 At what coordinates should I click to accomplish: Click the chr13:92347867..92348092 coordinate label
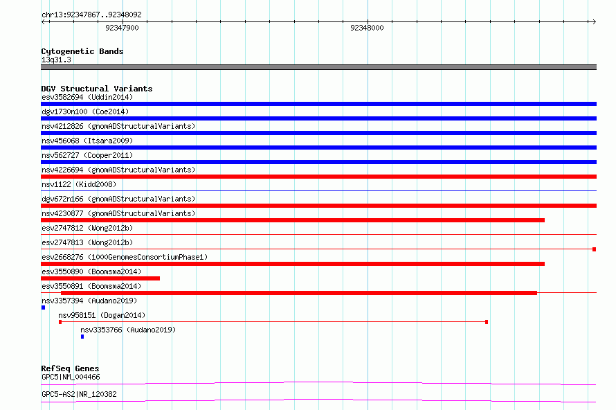pyautogui.click(x=91, y=15)
